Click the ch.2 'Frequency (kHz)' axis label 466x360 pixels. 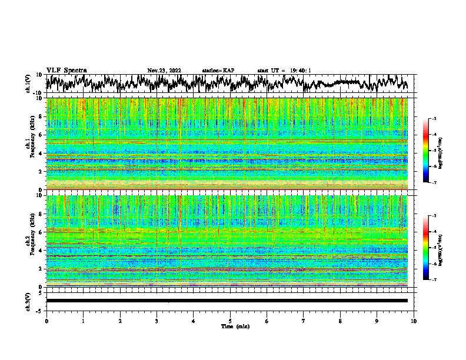[x=32, y=234]
